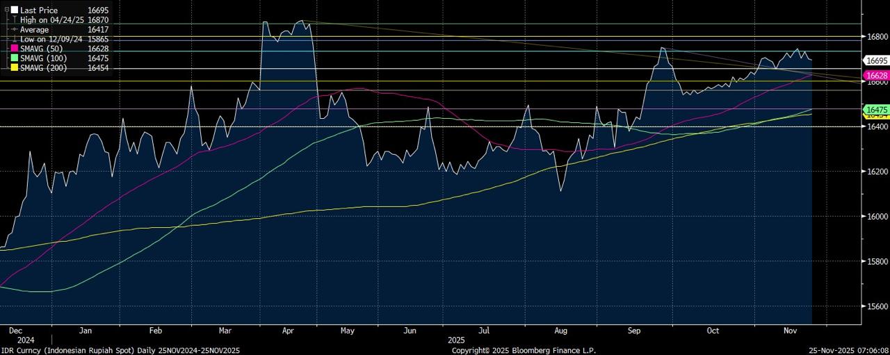Collapse the legend tree expander box
Viewport: 890px width, 355px height.
pos(6,10)
